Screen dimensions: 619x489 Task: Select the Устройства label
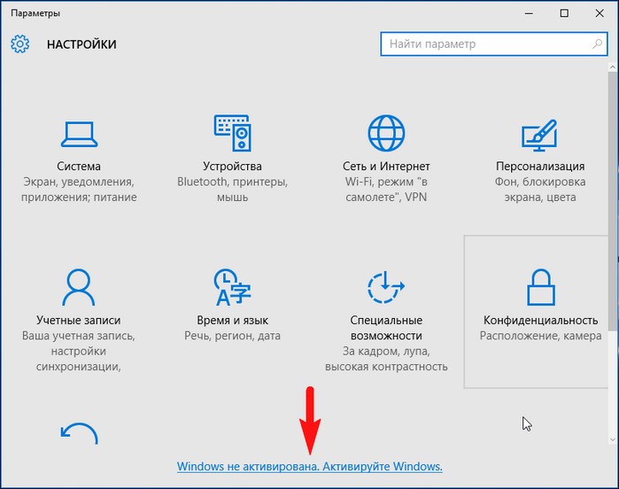pos(233,167)
